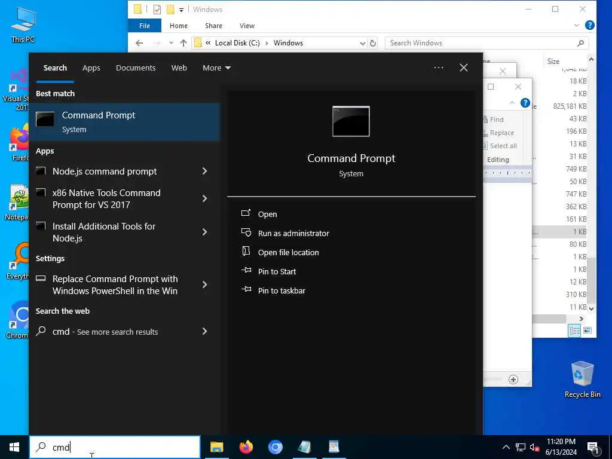Click the Size column header in Explorer
612x459 pixels.
[x=553, y=62]
